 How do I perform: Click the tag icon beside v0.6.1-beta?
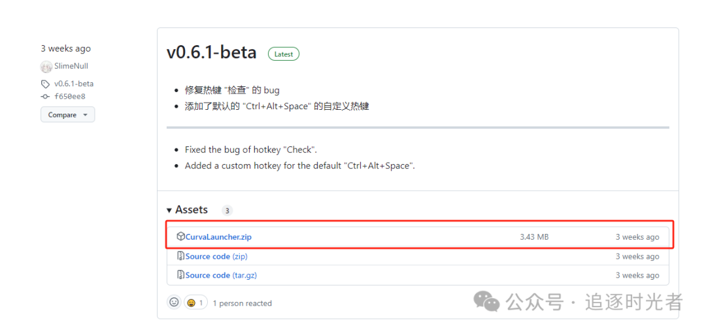point(45,84)
